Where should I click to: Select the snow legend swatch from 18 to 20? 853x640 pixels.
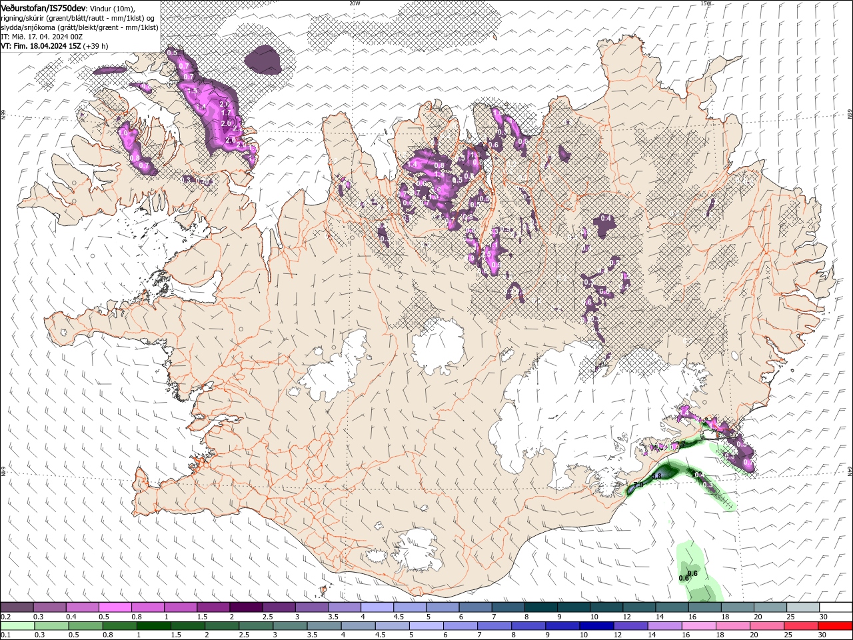[x=738, y=607]
